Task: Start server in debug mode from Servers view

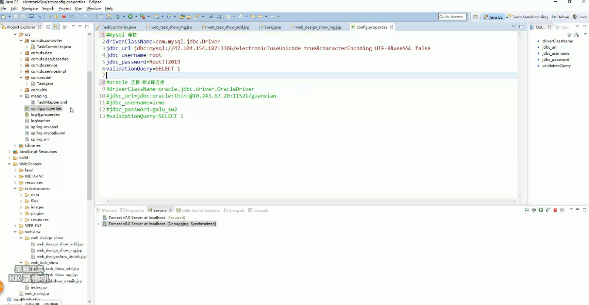Action: coord(534,210)
